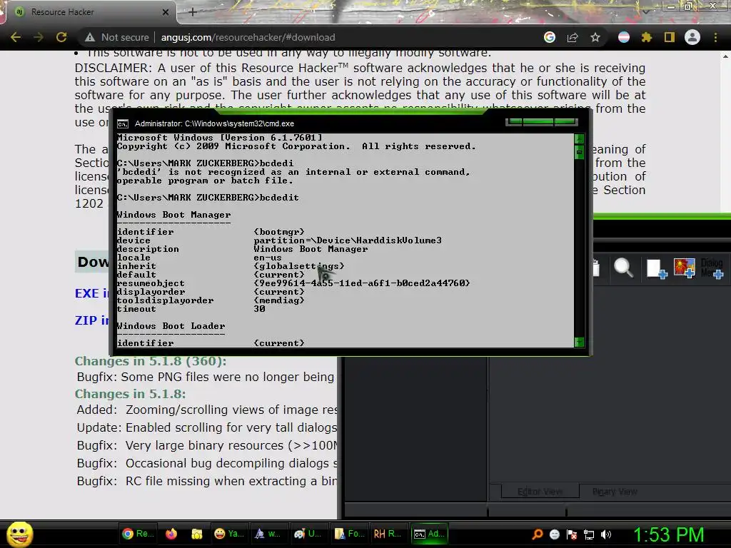Viewport: 731px width, 548px height.
Task: Toggle the Chrome side panel
Action: [x=670, y=37]
